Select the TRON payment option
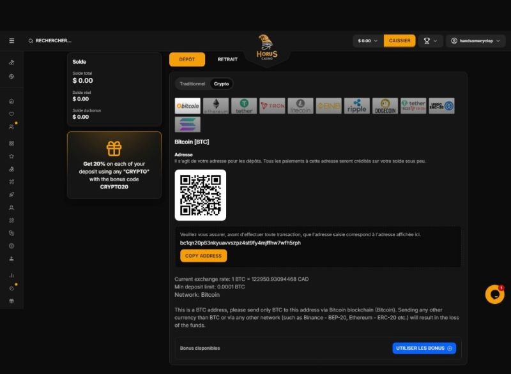The height and width of the screenshot is (374, 511). click(272, 106)
